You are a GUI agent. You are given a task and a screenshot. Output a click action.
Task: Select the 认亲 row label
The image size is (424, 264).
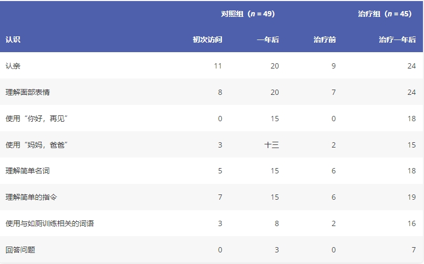click(13, 66)
